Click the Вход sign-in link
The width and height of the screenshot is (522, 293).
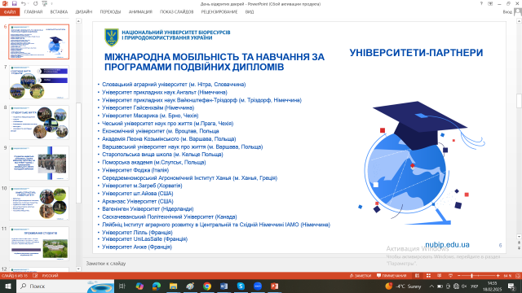pos(507,12)
